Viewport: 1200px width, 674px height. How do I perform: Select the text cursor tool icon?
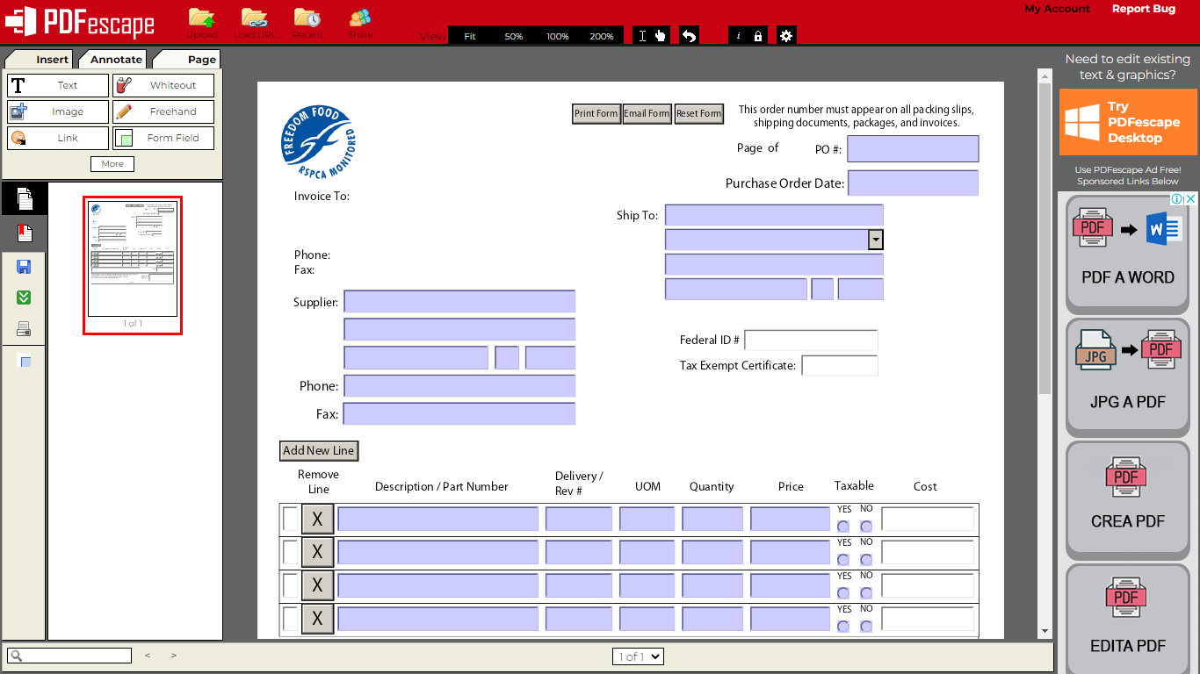[x=643, y=36]
